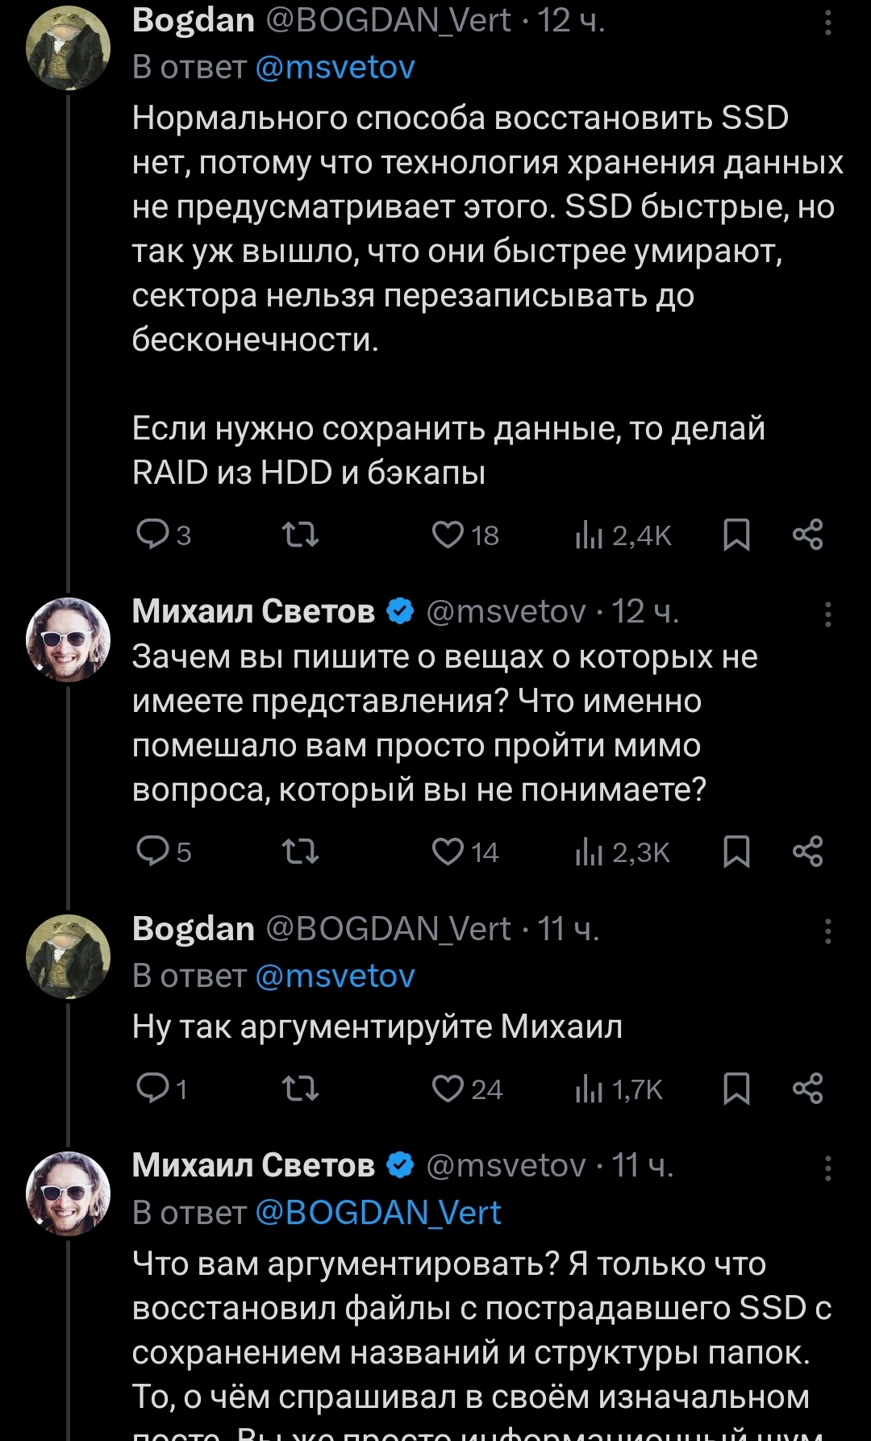
Task: Like Светов's tweet with 14 likes
Action: 448,851
